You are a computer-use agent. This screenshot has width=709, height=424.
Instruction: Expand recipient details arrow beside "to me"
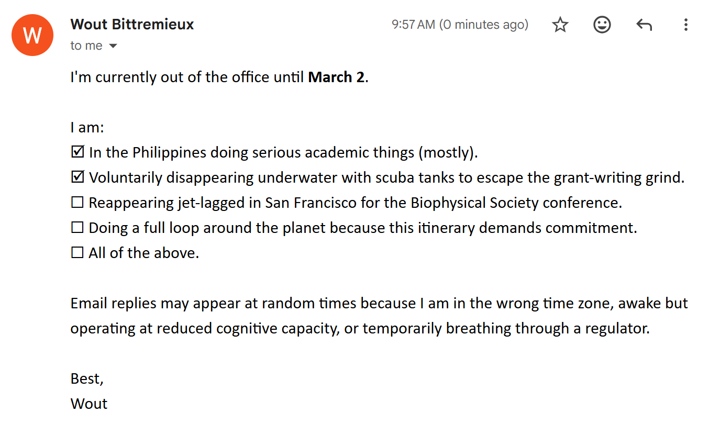(x=113, y=46)
